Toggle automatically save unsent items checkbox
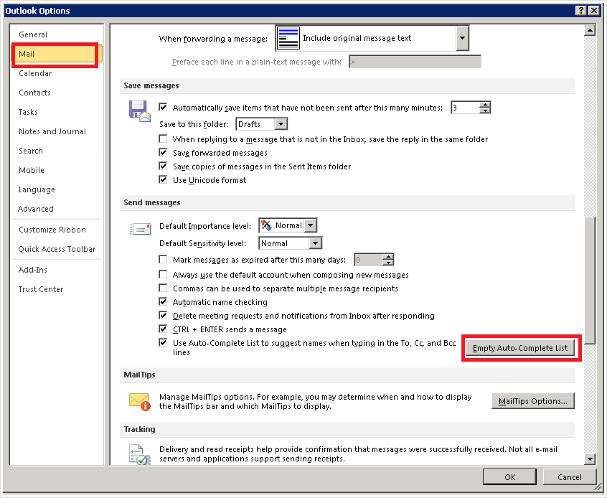 163,107
